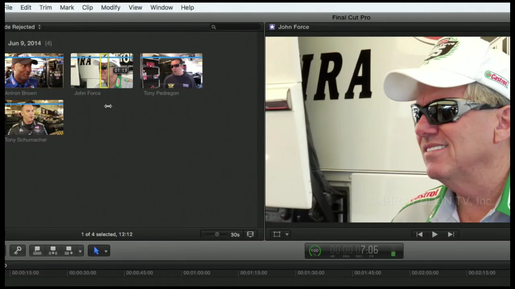This screenshot has width=515, height=289.
Task: Select the Tony Pedregon clip thumbnail
Action: coord(171,71)
